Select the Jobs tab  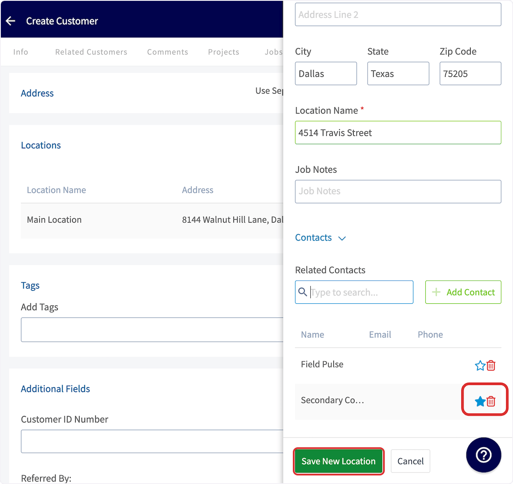coord(274,52)
